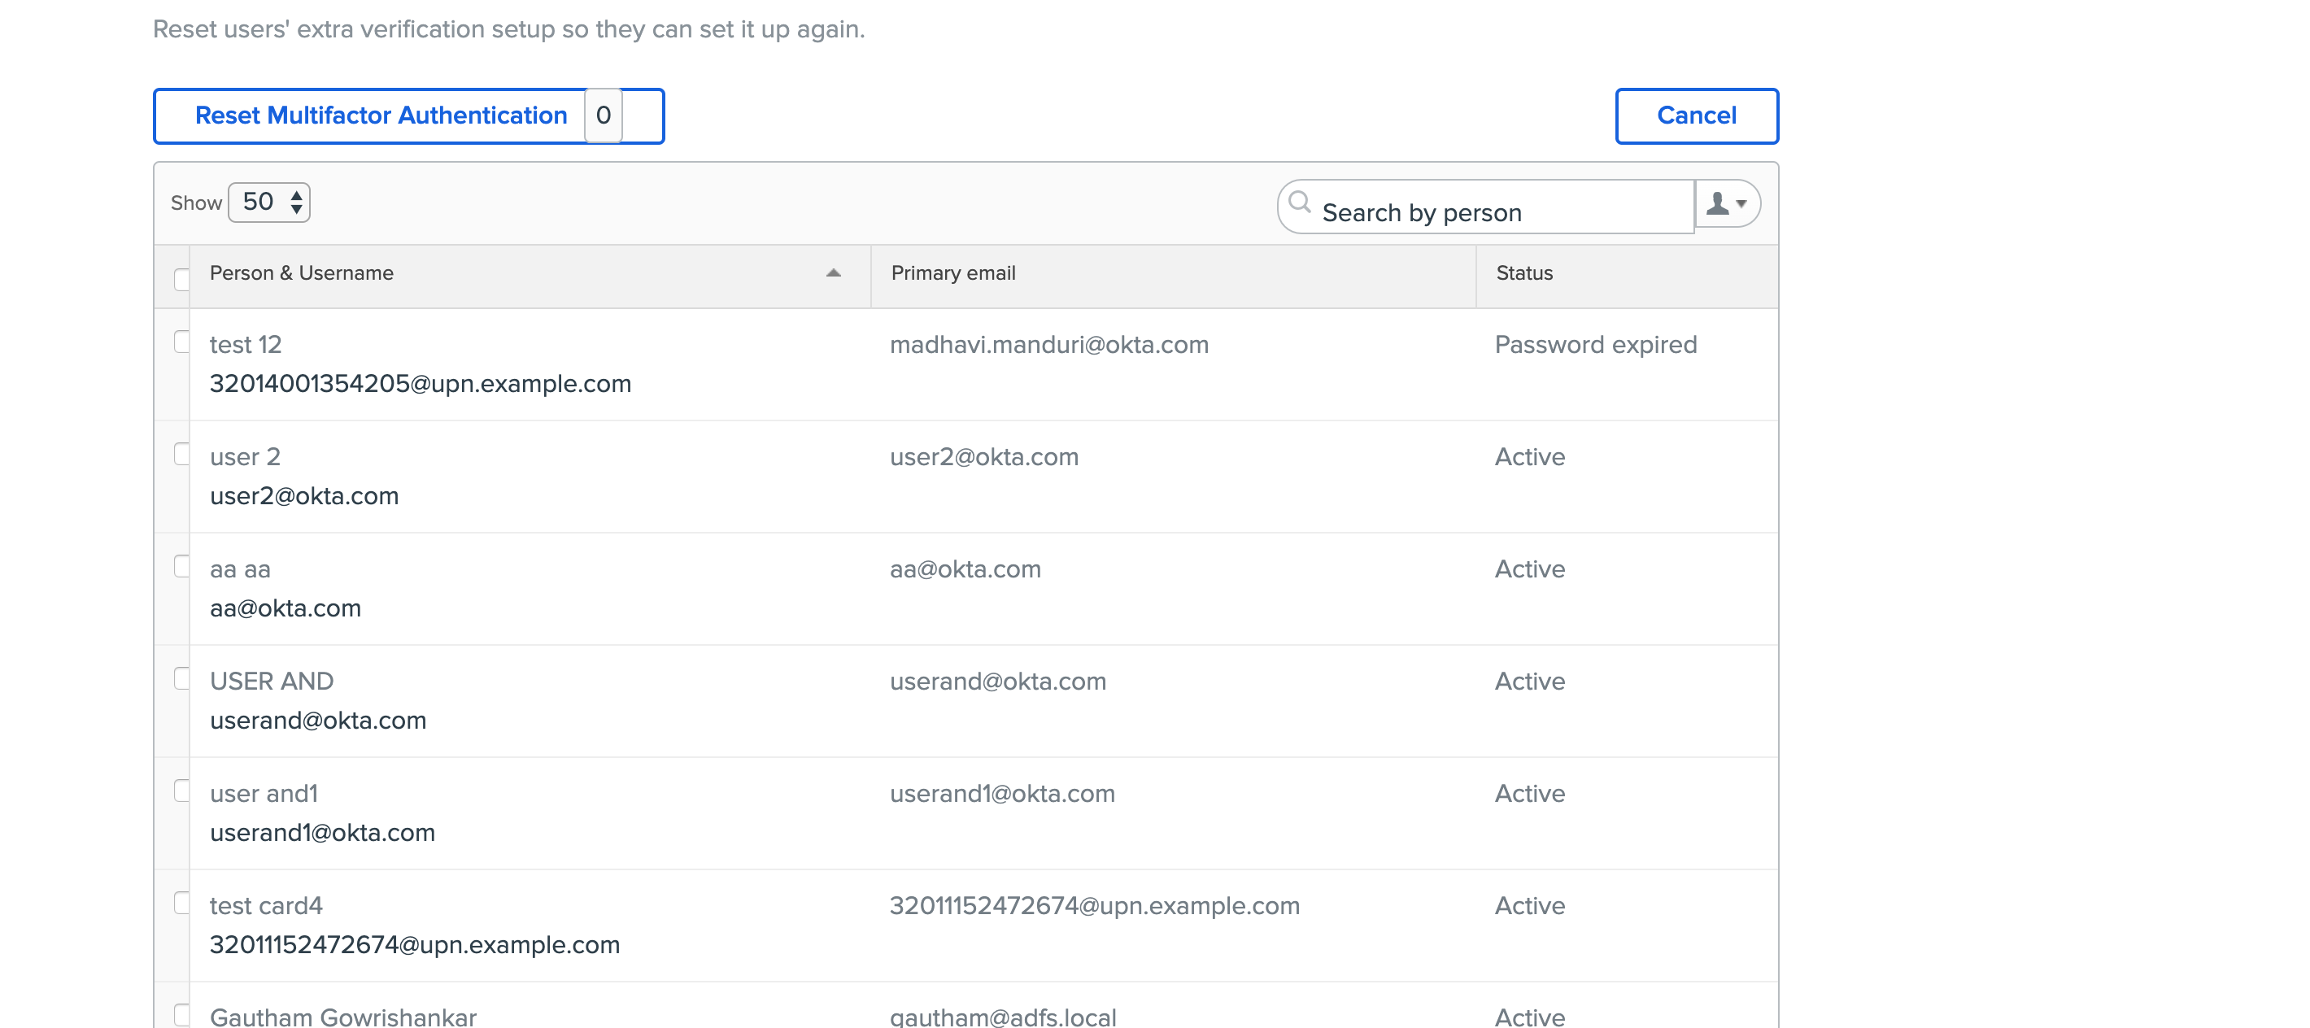Click the selected-users count badge showing 0
2310x1028 pixels.
click(x=604, y=115)
